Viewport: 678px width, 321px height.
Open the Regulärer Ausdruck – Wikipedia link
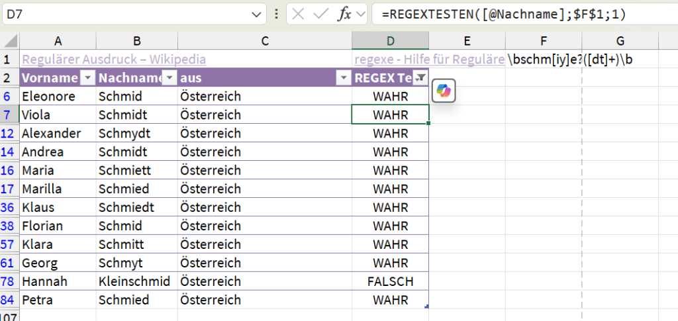[x=113, y=60]
